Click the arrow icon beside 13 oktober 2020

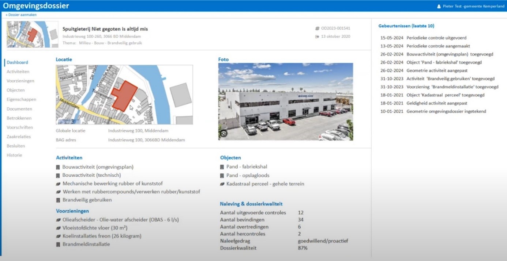click(x=317, y=37)
